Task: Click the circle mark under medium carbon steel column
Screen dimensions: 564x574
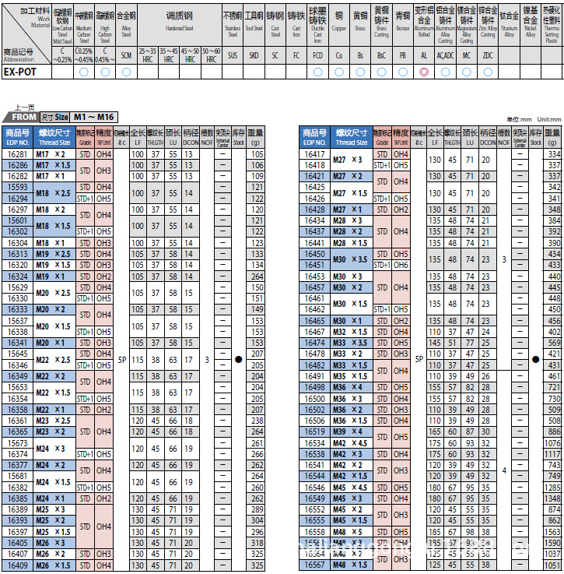Action: 84,72
